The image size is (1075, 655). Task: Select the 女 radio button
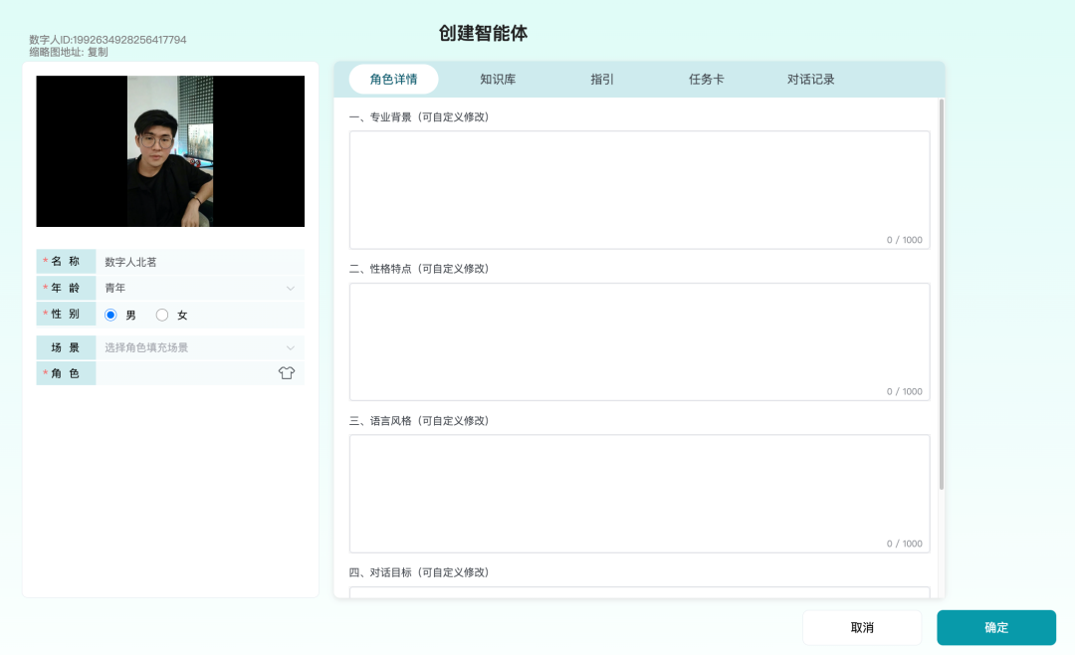(x=162, y=315)
